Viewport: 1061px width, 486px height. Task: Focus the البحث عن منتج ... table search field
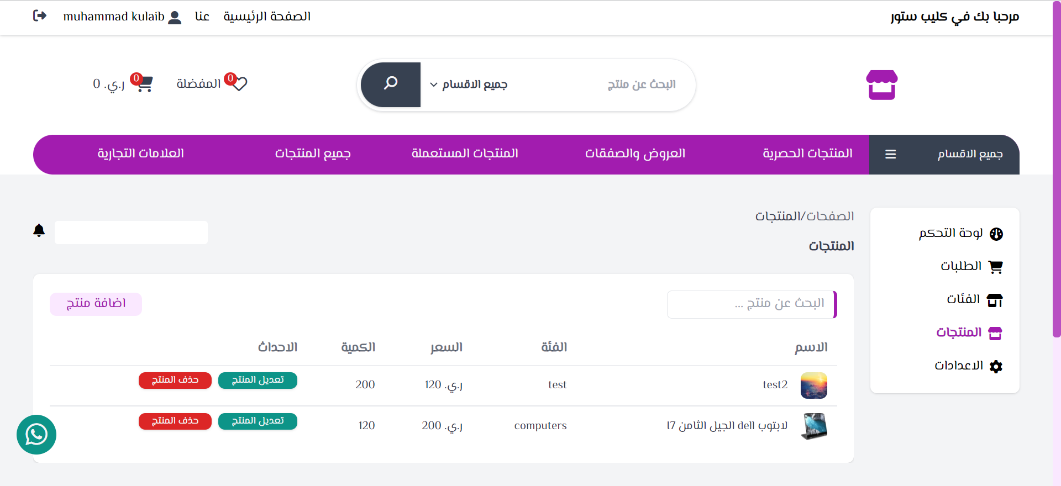point(752,304)
